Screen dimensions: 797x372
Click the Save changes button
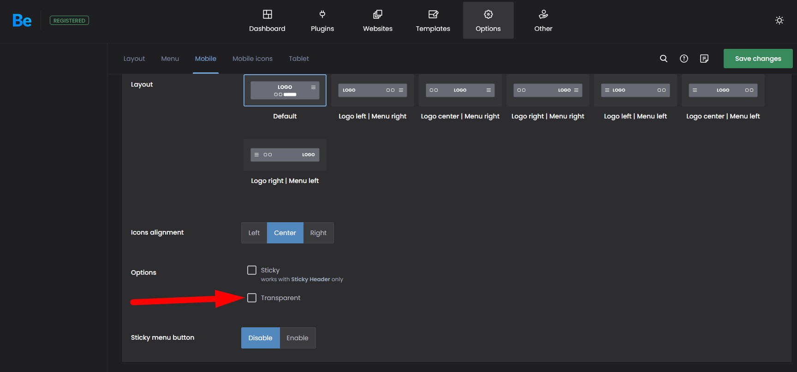click(758, 59)
